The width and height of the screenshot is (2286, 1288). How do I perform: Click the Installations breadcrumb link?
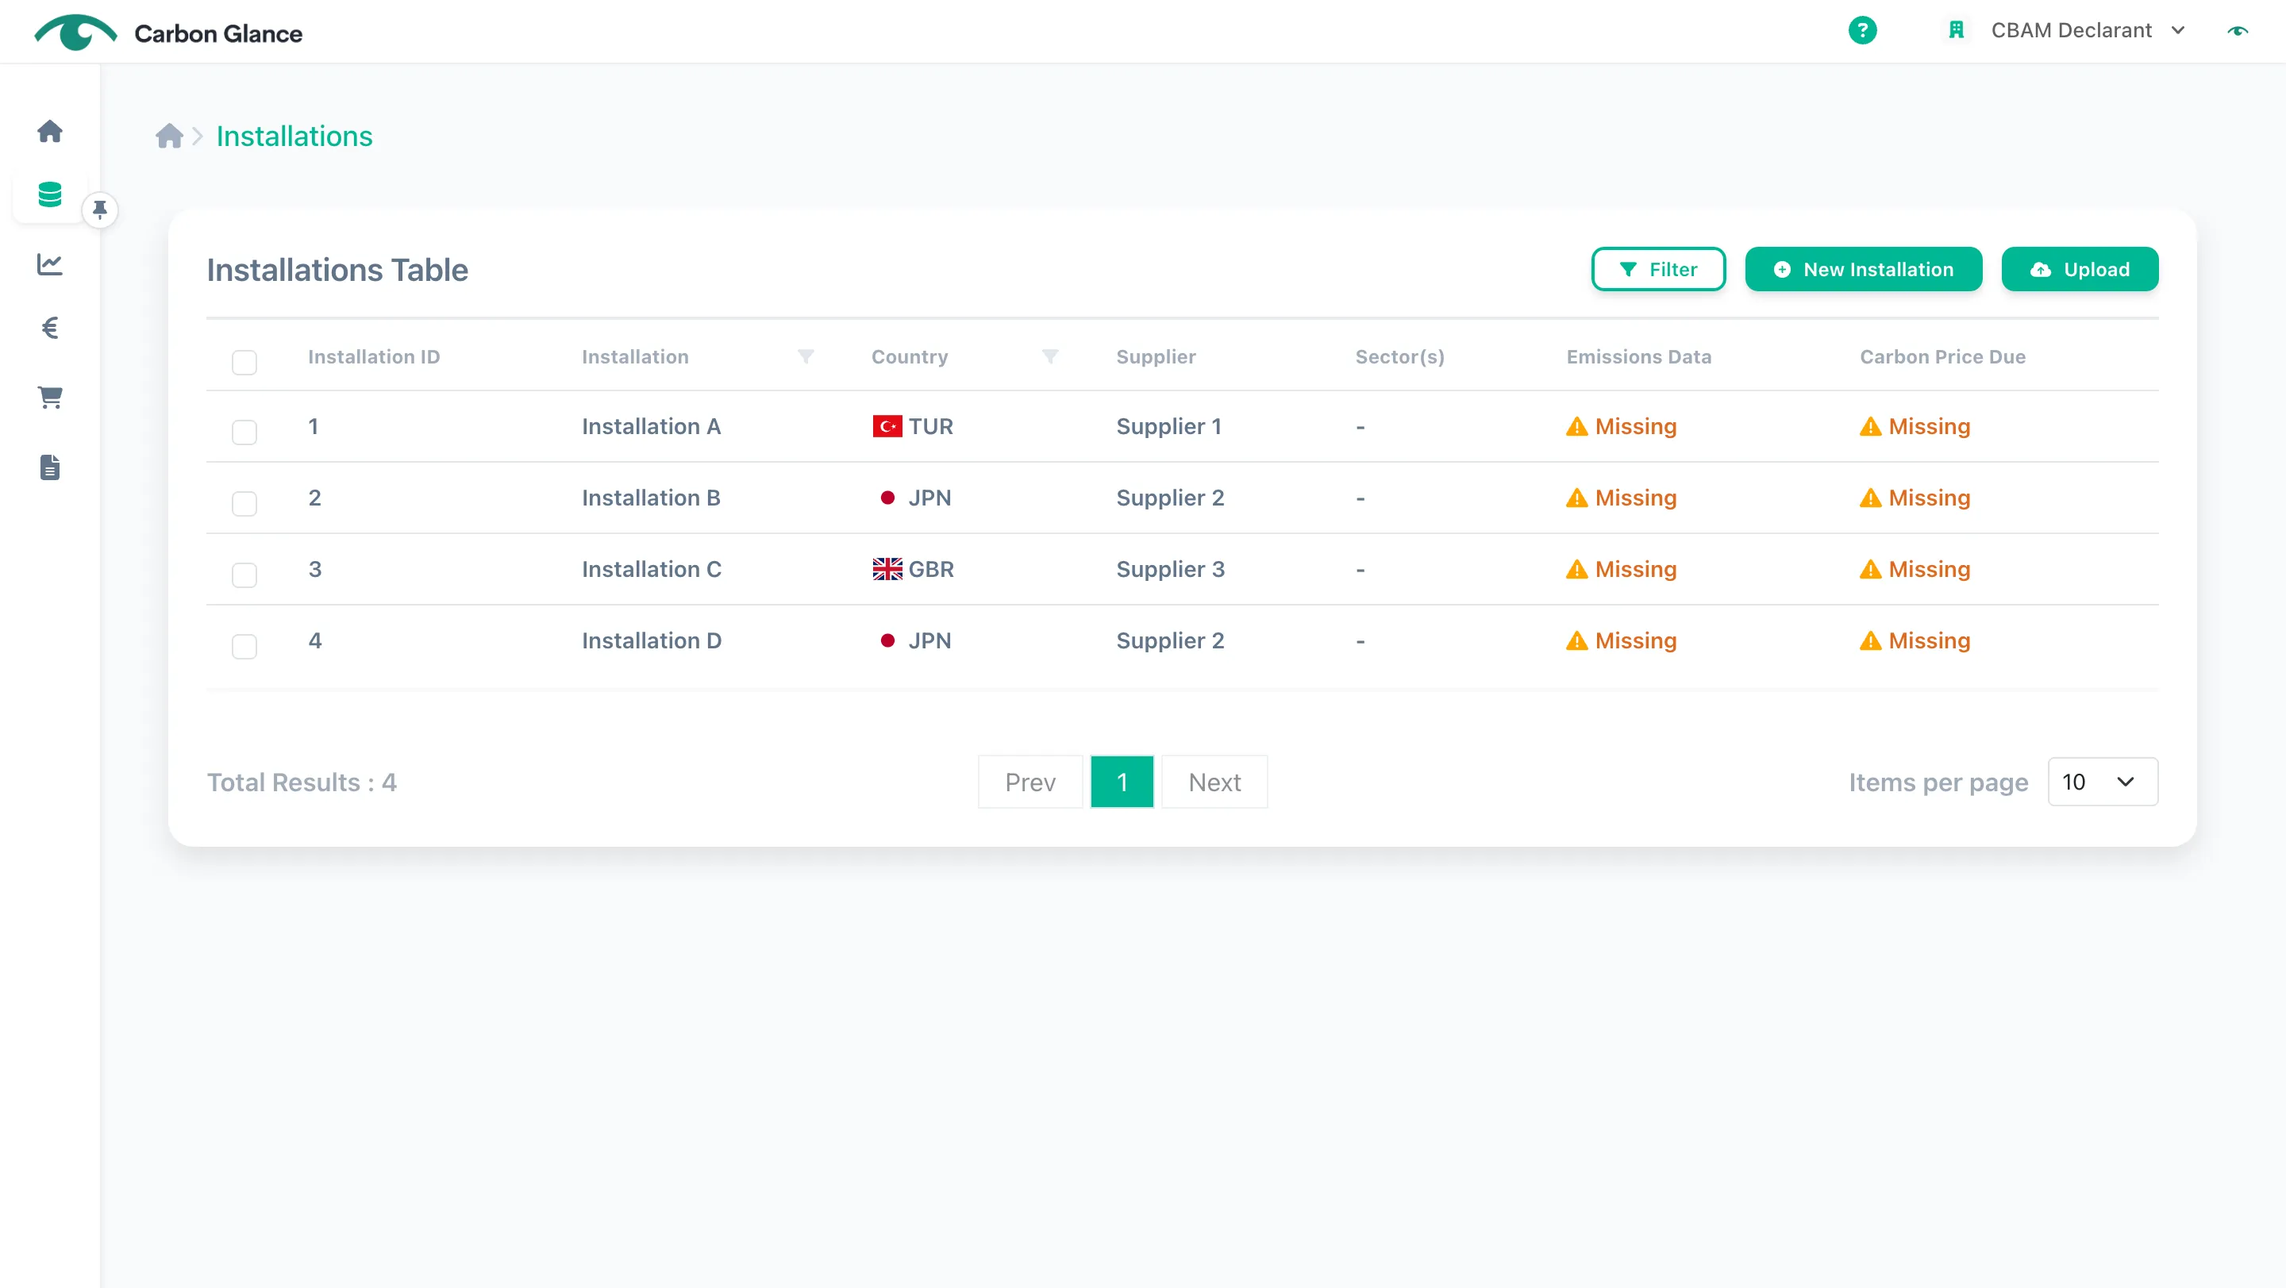point(294,136)
